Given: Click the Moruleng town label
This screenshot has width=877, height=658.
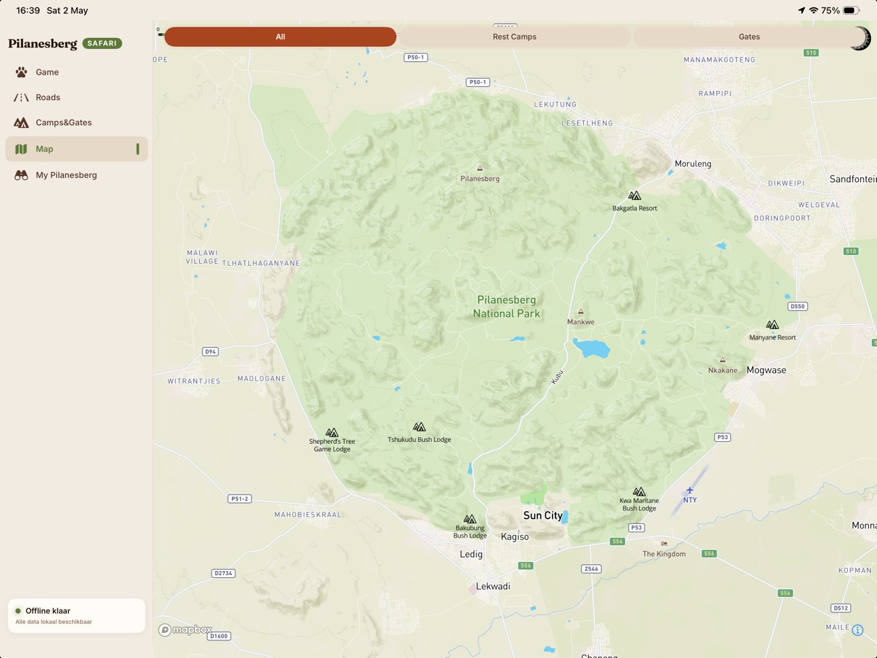Looking at the screenshot, I should (x=693, y=164).
